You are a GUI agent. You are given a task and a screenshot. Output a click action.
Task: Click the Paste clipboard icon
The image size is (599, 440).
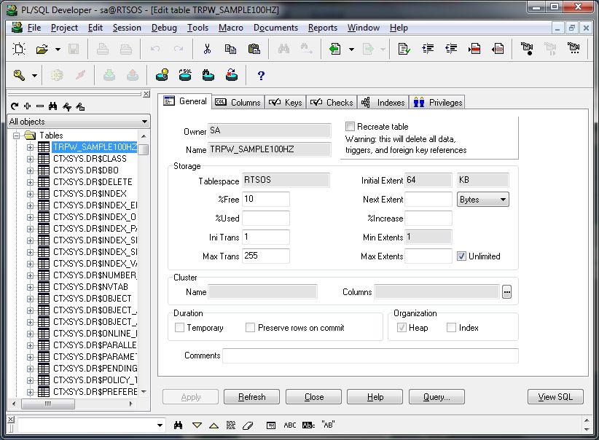click(254, 49)
